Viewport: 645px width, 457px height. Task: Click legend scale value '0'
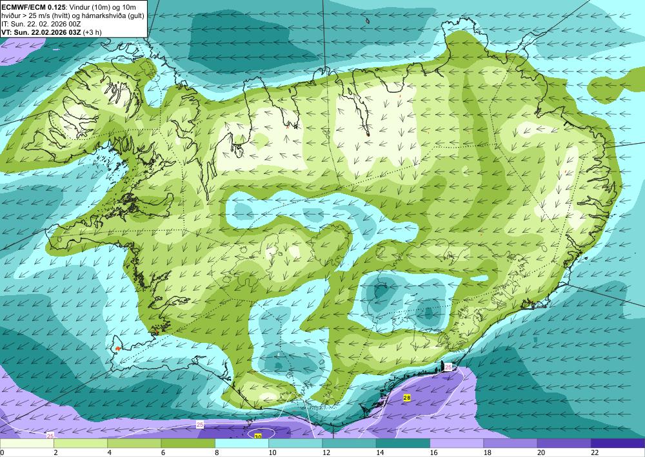(2, 452)
